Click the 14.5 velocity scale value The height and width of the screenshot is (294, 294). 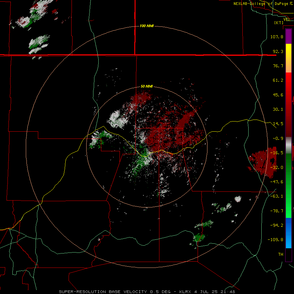[278, 124]
